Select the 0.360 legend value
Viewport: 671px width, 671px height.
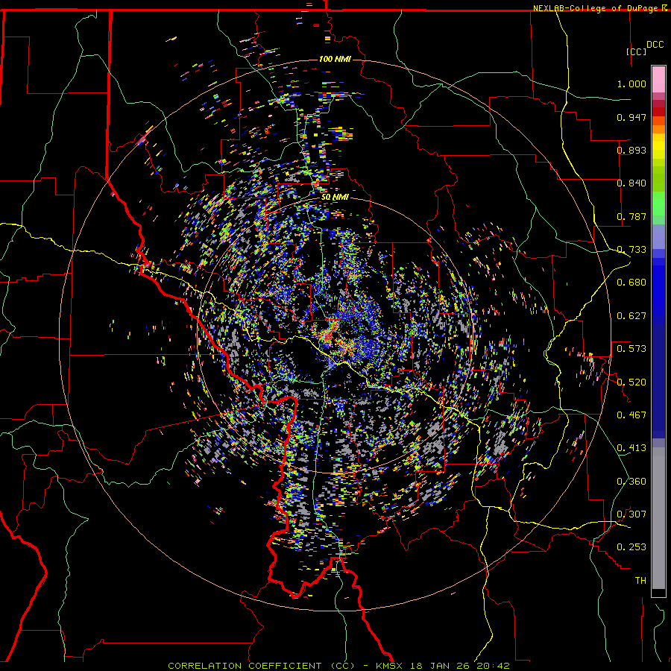tap(631, 481)
